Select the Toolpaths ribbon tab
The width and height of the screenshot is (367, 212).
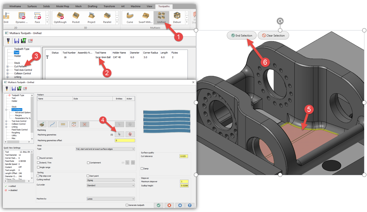[x=164, y=6]
